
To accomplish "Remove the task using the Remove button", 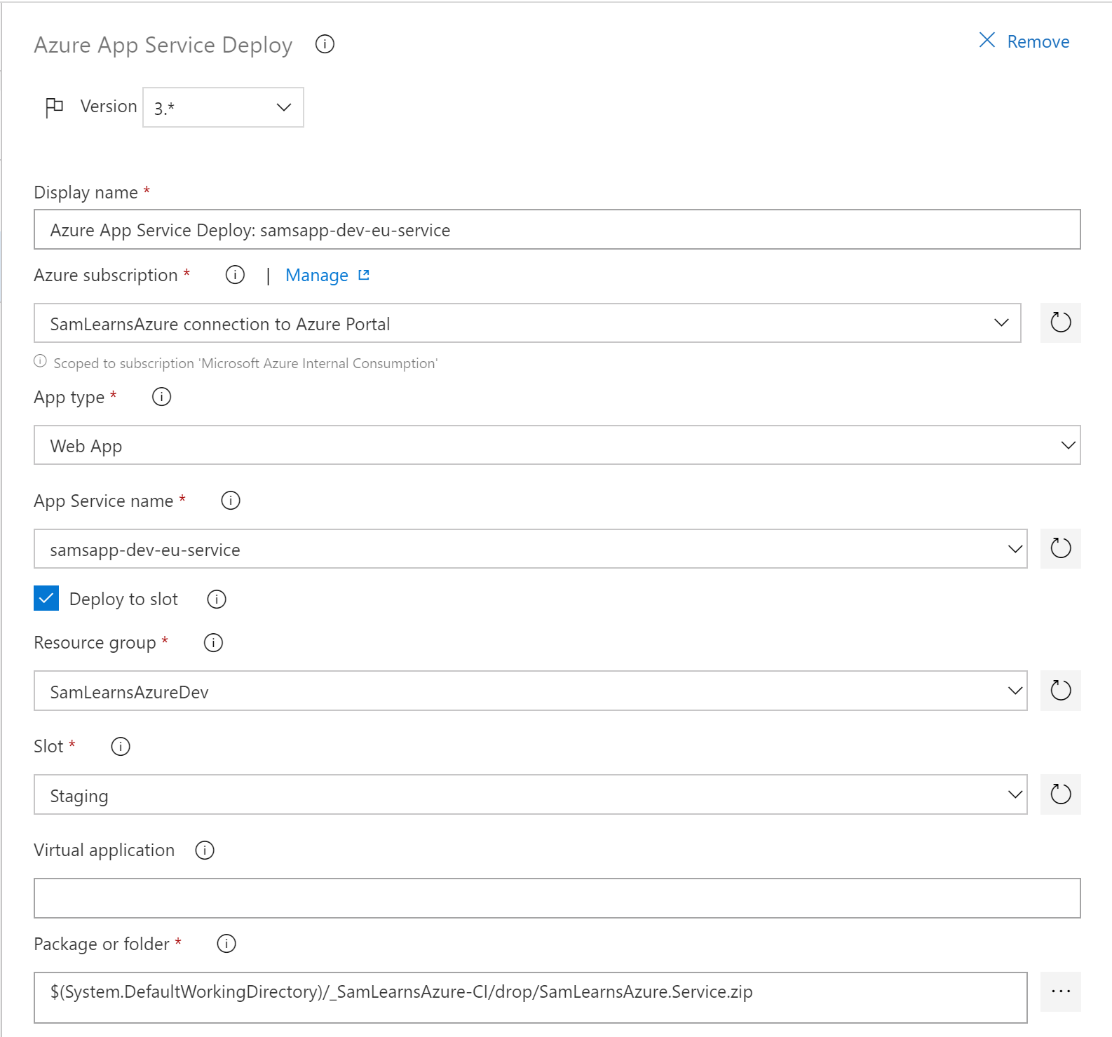I will tap(1024, 41).
